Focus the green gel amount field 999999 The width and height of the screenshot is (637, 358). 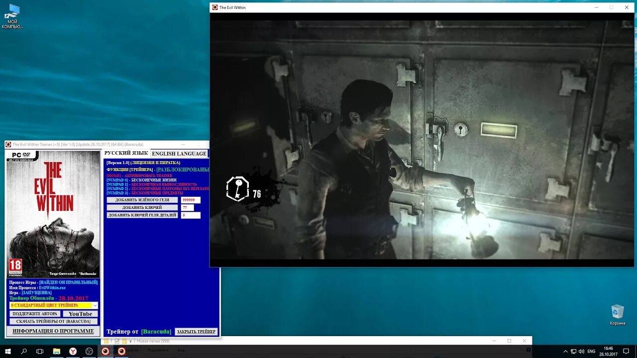191,200
